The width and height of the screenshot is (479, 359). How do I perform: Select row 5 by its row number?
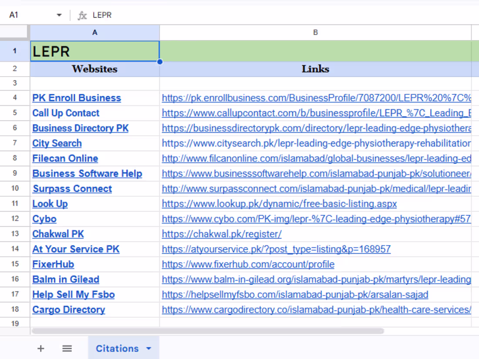pos(14,113)
